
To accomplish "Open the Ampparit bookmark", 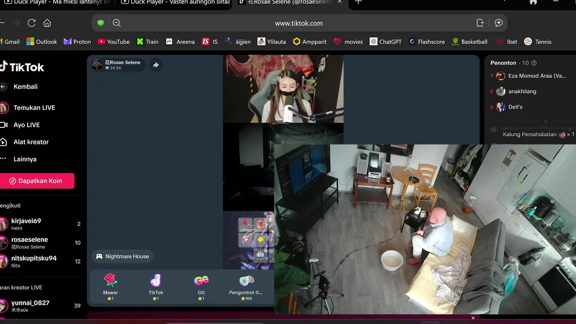I will coord(310,41).
